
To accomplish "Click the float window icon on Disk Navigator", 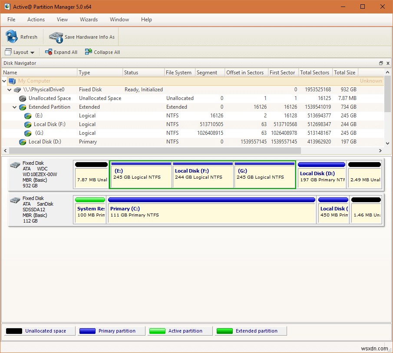I will click(x=381, y=63).
